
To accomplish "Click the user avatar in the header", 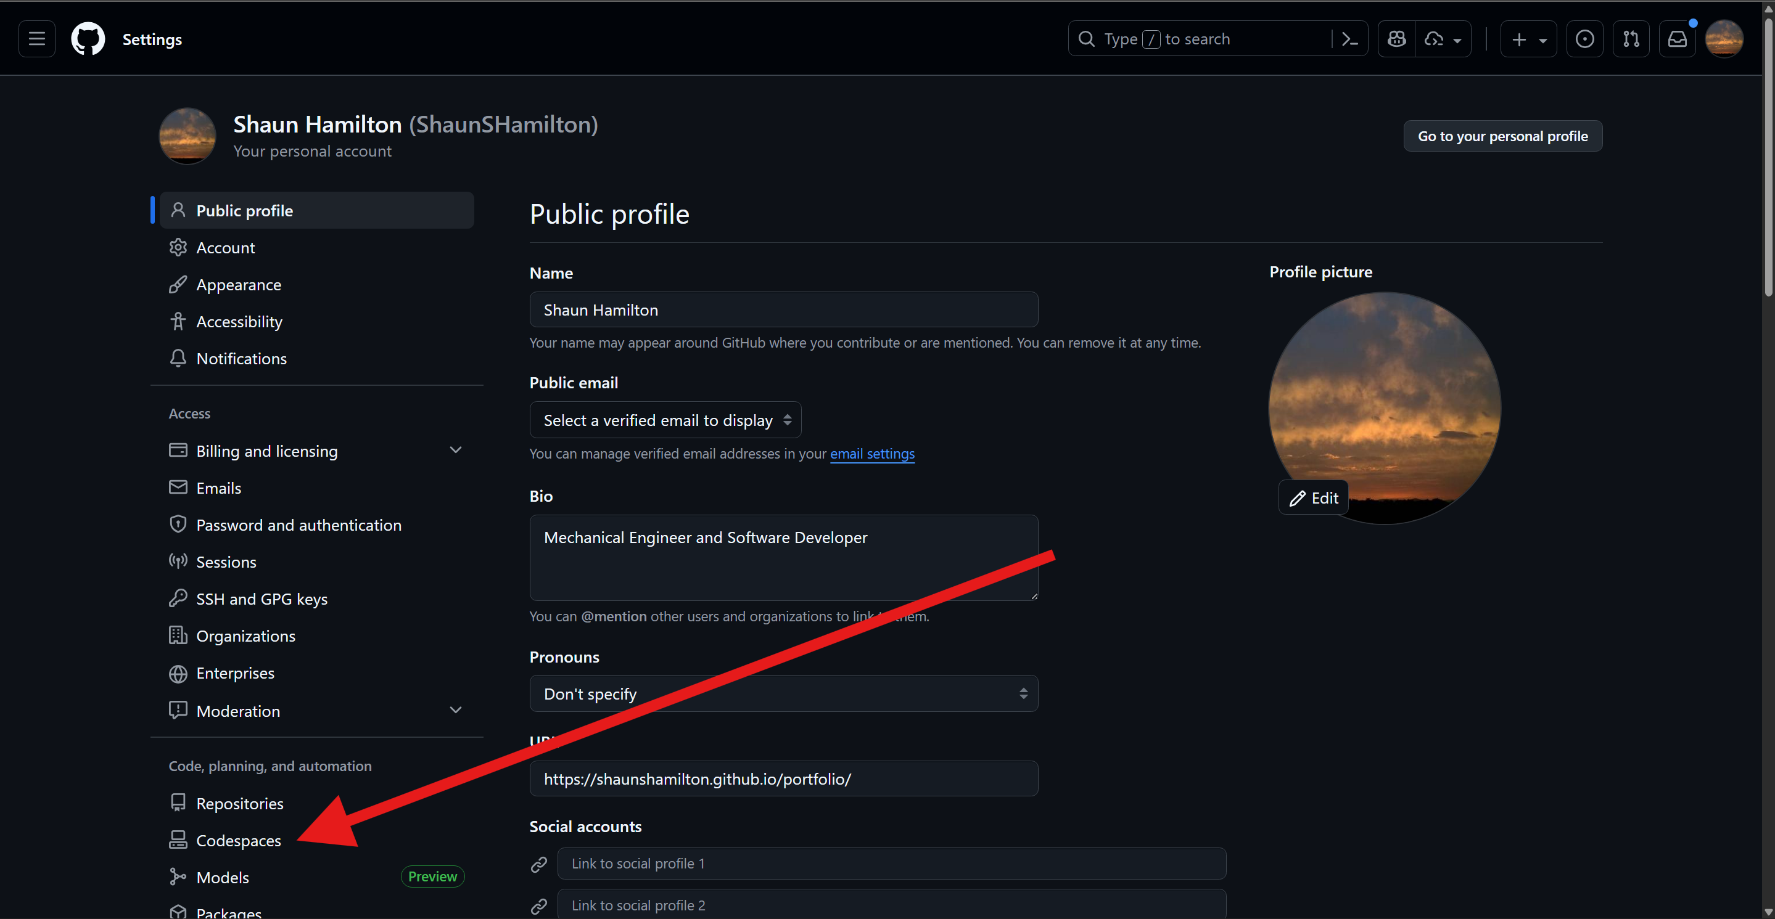I will (x=1724, y=39).
